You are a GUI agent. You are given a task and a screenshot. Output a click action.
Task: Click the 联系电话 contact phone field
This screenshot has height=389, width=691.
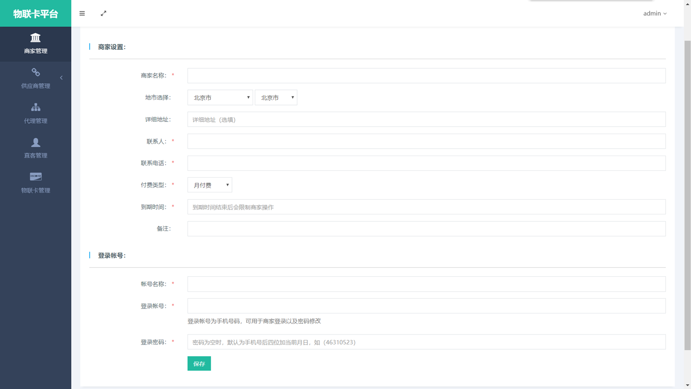(426, 163)
